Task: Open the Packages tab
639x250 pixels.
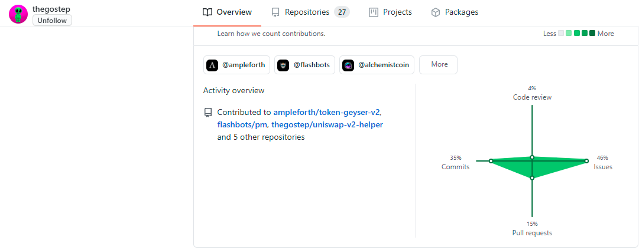Action: [455, 12]
